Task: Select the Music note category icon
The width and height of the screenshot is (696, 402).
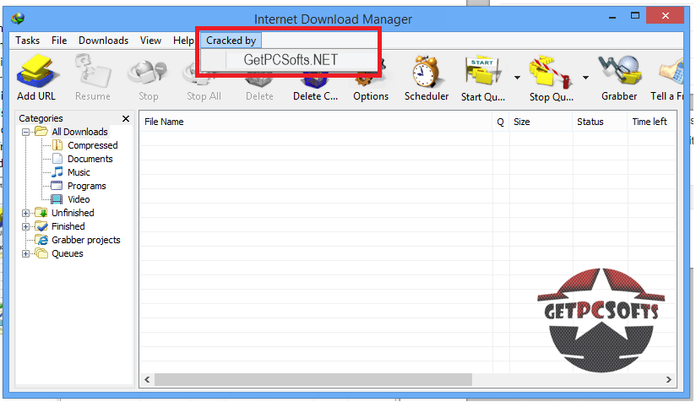Action: coord(57,172)
